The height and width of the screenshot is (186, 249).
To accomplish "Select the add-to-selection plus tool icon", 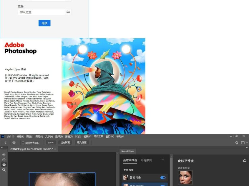I will [x=4, y=155].
